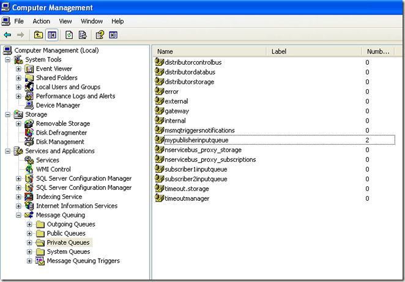Click the Internet Information Services icon
The image size is (405, 282).
pyautogui.click(x=29, y=206)
